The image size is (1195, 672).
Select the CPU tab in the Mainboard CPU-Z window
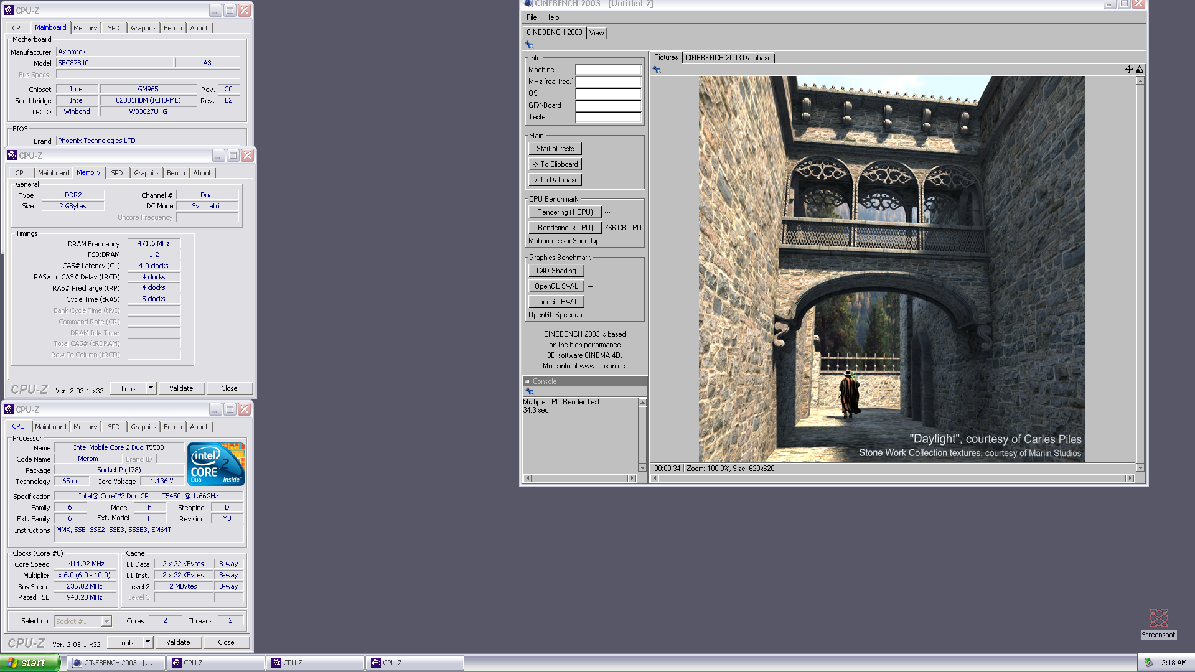(x=19, y=28)
